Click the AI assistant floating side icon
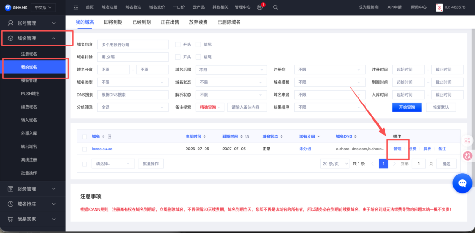 467,140
